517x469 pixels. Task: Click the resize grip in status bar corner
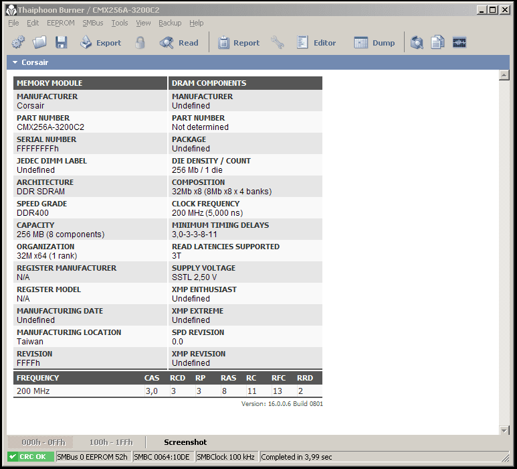coord(505,458)
